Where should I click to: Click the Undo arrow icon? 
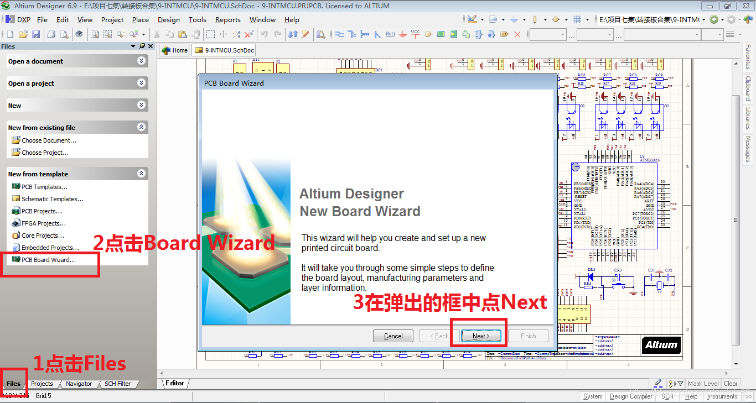pyautogui.click(x=264, y=34)
